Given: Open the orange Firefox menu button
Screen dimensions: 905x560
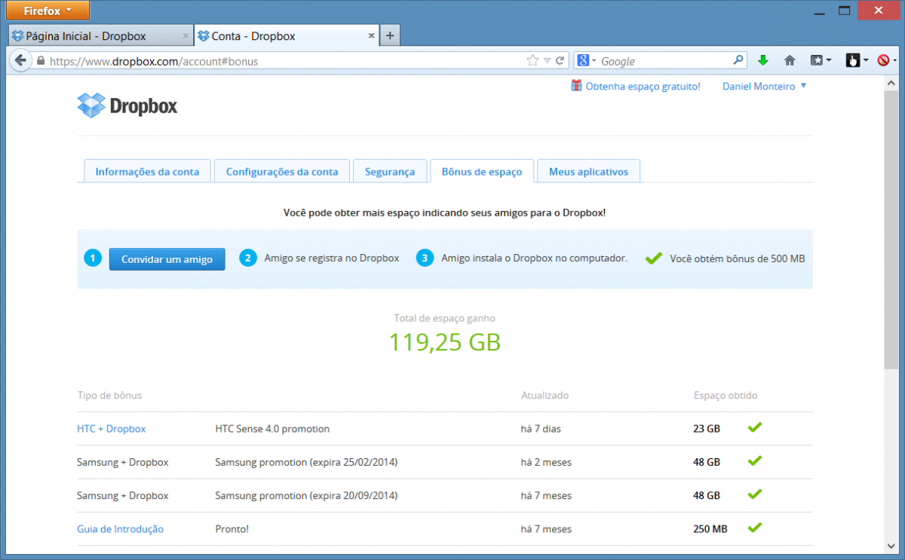Looking at the screenshot, I should point(48,11).
